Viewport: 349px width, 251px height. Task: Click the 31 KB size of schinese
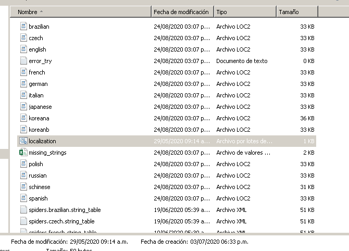(x=307, y=187)
